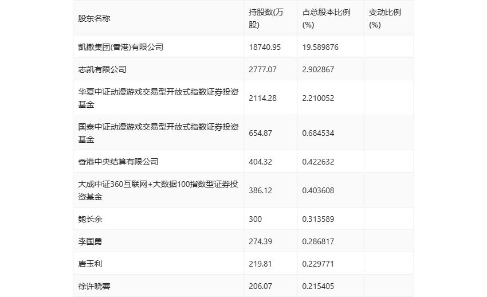Click the 股东名称 column header
This screenshot has width=487, height=297.
[x=94, y=18]
